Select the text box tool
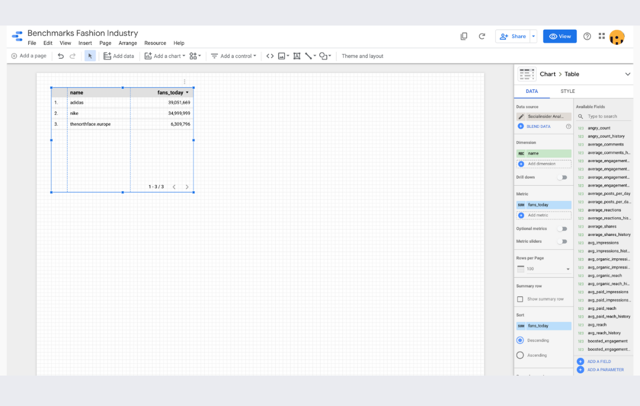 click(297, 56)
